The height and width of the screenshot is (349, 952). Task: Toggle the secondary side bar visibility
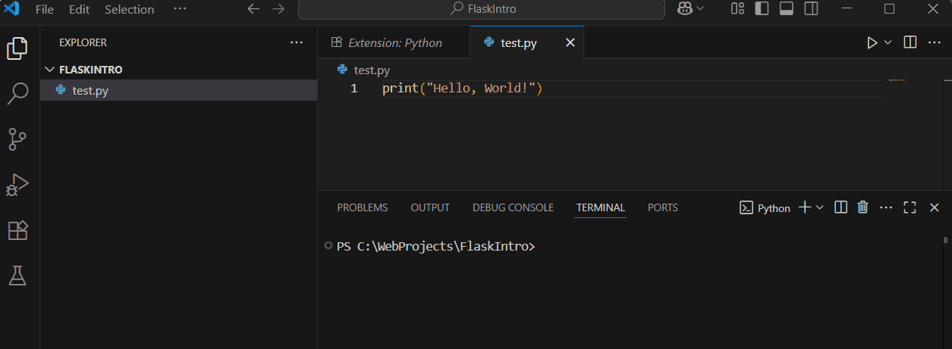click(x=811, y=9)
